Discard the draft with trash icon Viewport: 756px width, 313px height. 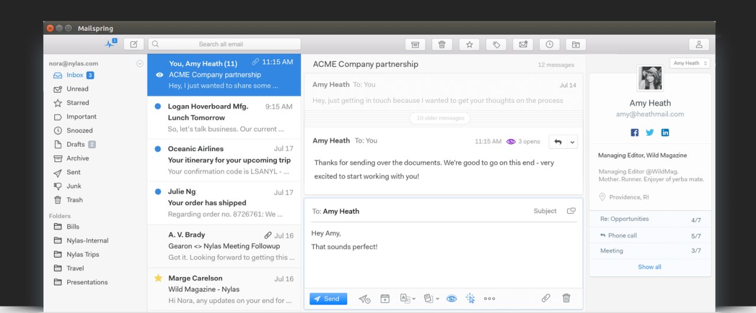pos(566,298)
